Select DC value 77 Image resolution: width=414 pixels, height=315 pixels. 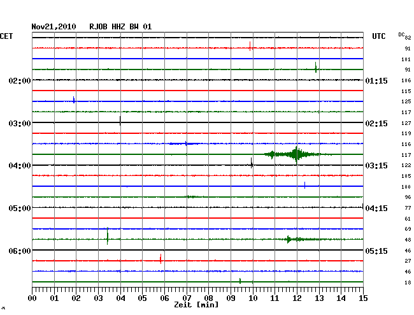[x=408, y=208]
